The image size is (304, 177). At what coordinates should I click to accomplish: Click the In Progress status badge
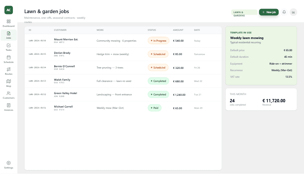point(158,41)
